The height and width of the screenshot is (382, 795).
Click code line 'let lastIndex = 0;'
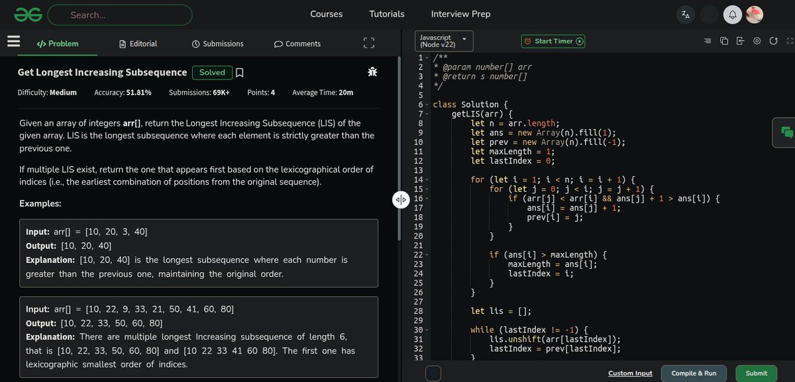click(x=513, y=161)
